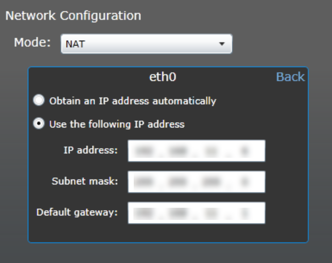Click the "Default gateway:" field label
Image resolution: width=332 pixels, height=263 pixels.
(x=77, y=212)
